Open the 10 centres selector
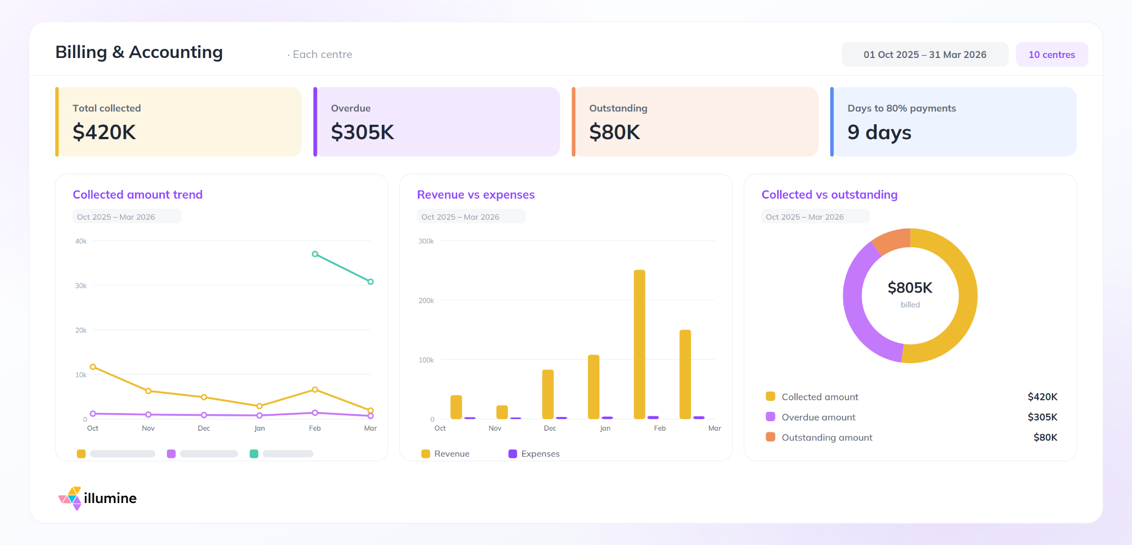Viewport: 1132px width, 545px height. pyautogui.click(x=1052, y=55)
